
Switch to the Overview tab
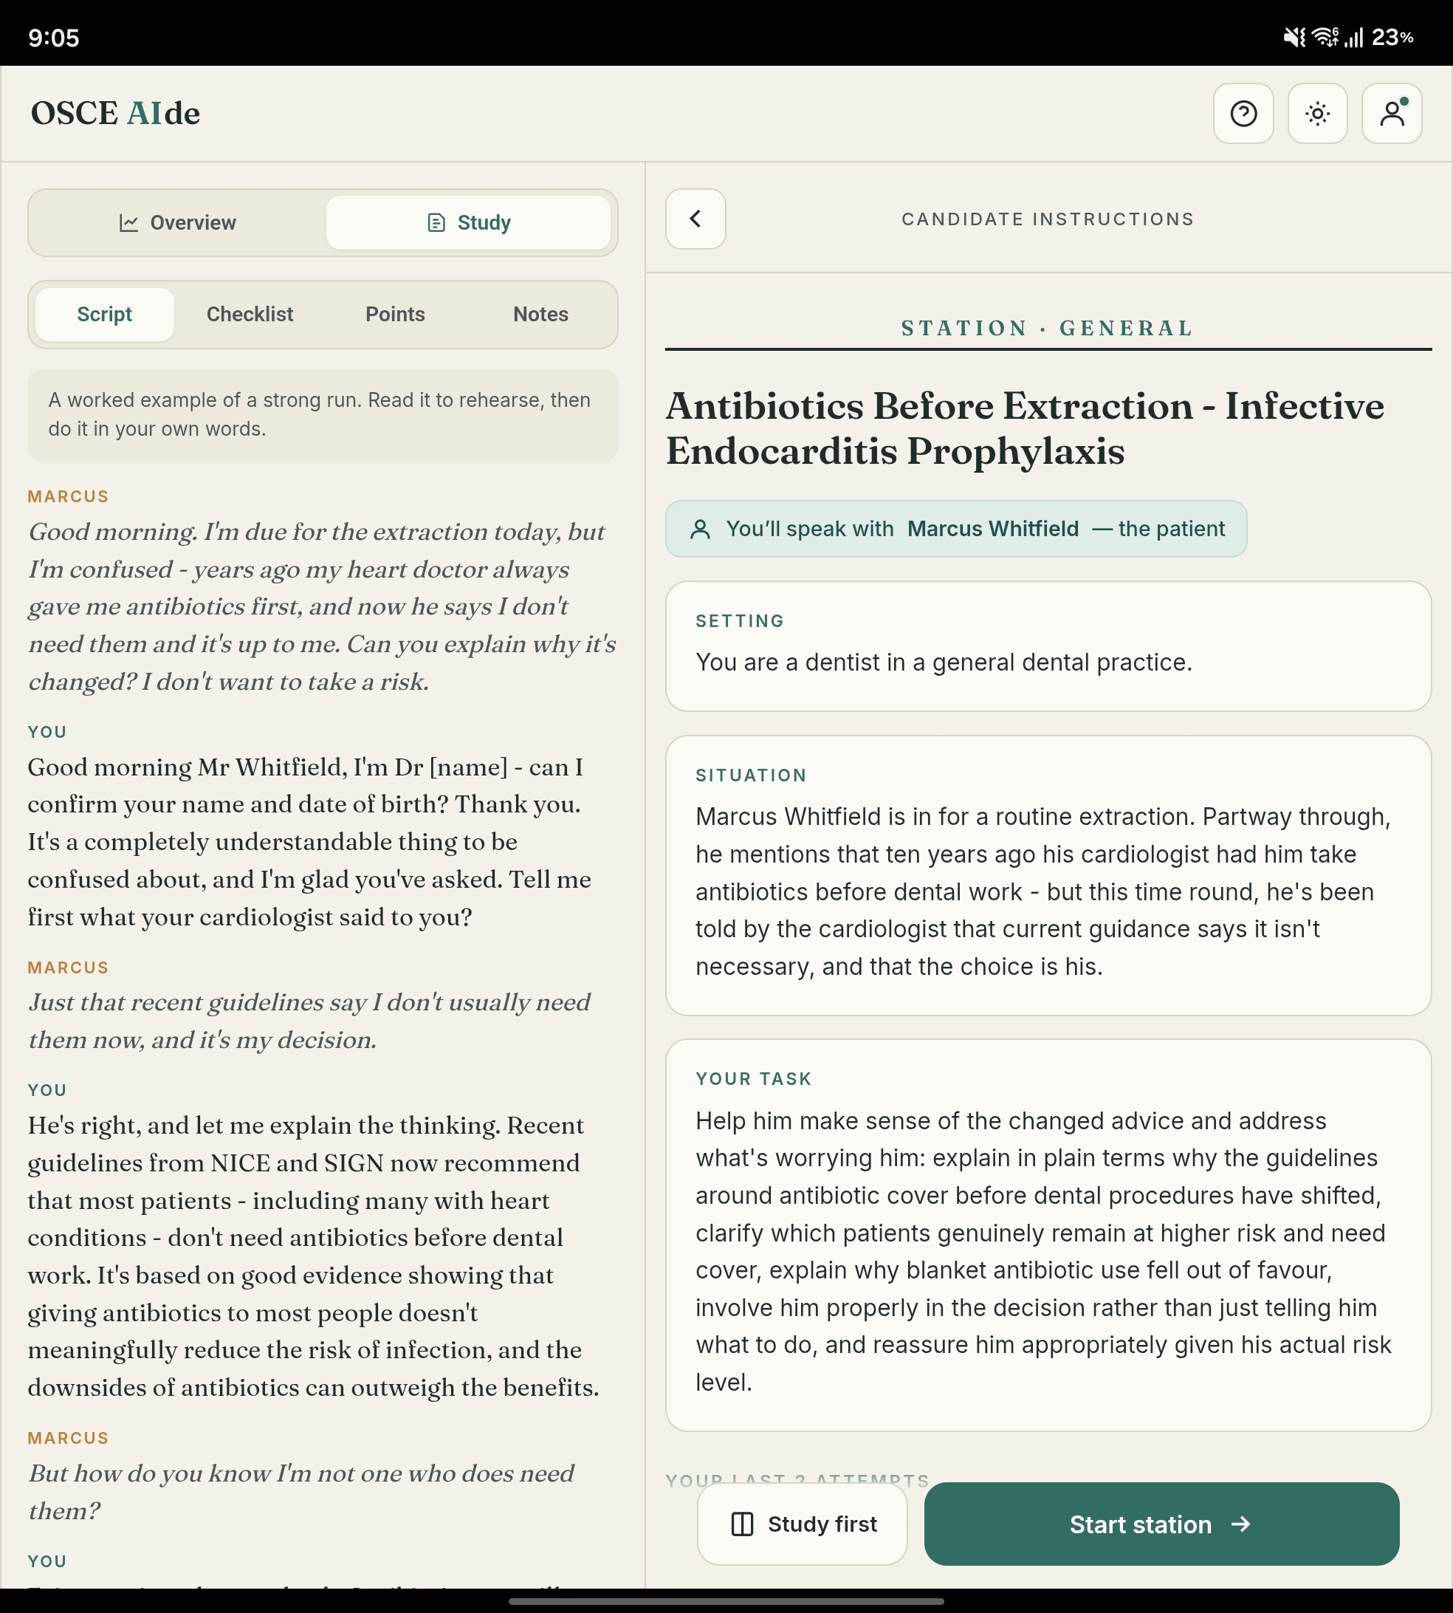pyautogui.click(x=177, y=223)
